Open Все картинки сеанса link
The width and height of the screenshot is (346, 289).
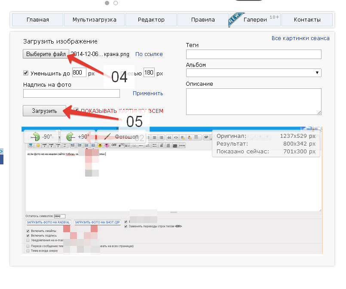pos(300,38)
